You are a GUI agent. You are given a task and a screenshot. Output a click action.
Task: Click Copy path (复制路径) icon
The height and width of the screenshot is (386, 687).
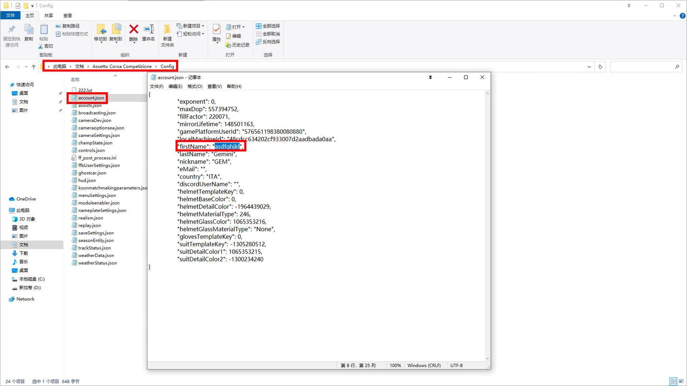click(x=58, y=26)
